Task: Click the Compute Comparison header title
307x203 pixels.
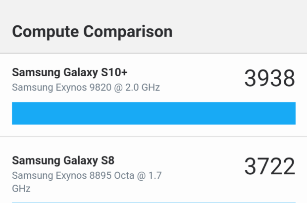Action: click(x=92, y=31)
